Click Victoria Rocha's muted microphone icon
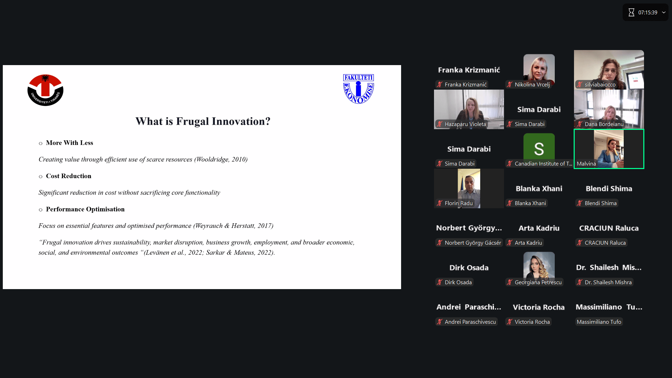 tap(510, 322)
